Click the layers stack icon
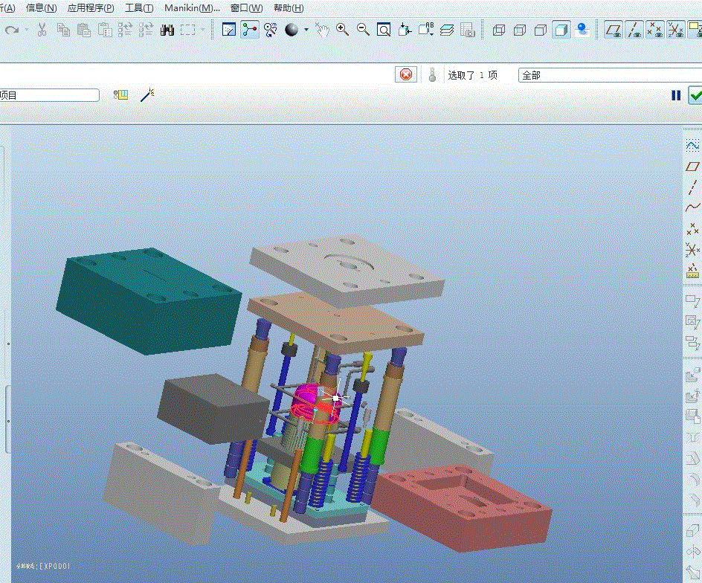 (x=446, y=30)
